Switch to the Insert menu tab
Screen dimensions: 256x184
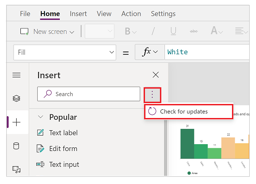pos(78,14)
